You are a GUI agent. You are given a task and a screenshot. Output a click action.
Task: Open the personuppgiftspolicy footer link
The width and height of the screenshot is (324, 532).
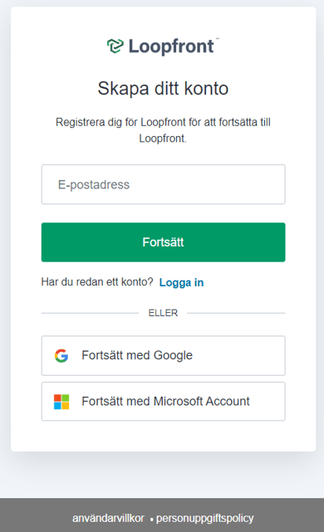point(205,518)
